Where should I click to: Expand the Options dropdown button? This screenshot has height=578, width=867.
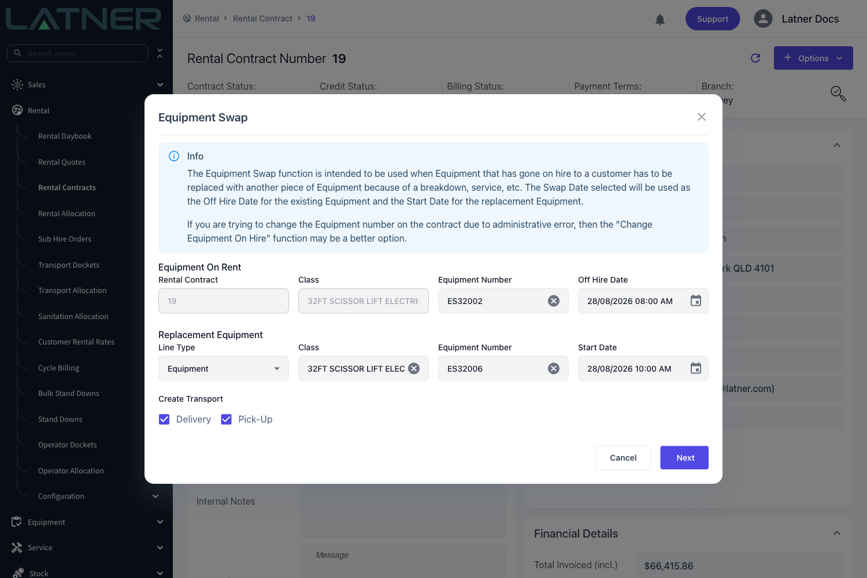[x=813, y=58]
